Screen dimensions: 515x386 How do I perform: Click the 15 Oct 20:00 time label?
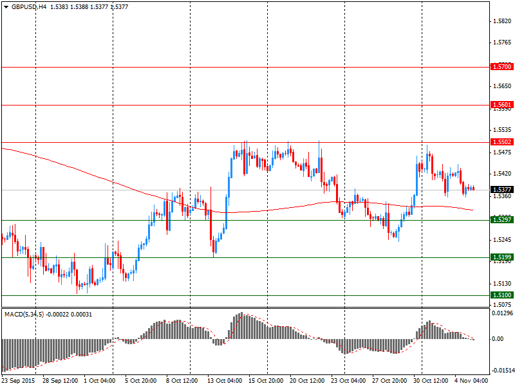click(266, 381)
